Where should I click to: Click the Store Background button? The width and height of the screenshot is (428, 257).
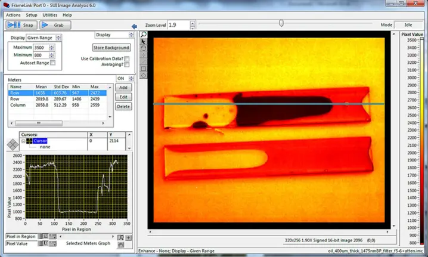click(111, 47)
